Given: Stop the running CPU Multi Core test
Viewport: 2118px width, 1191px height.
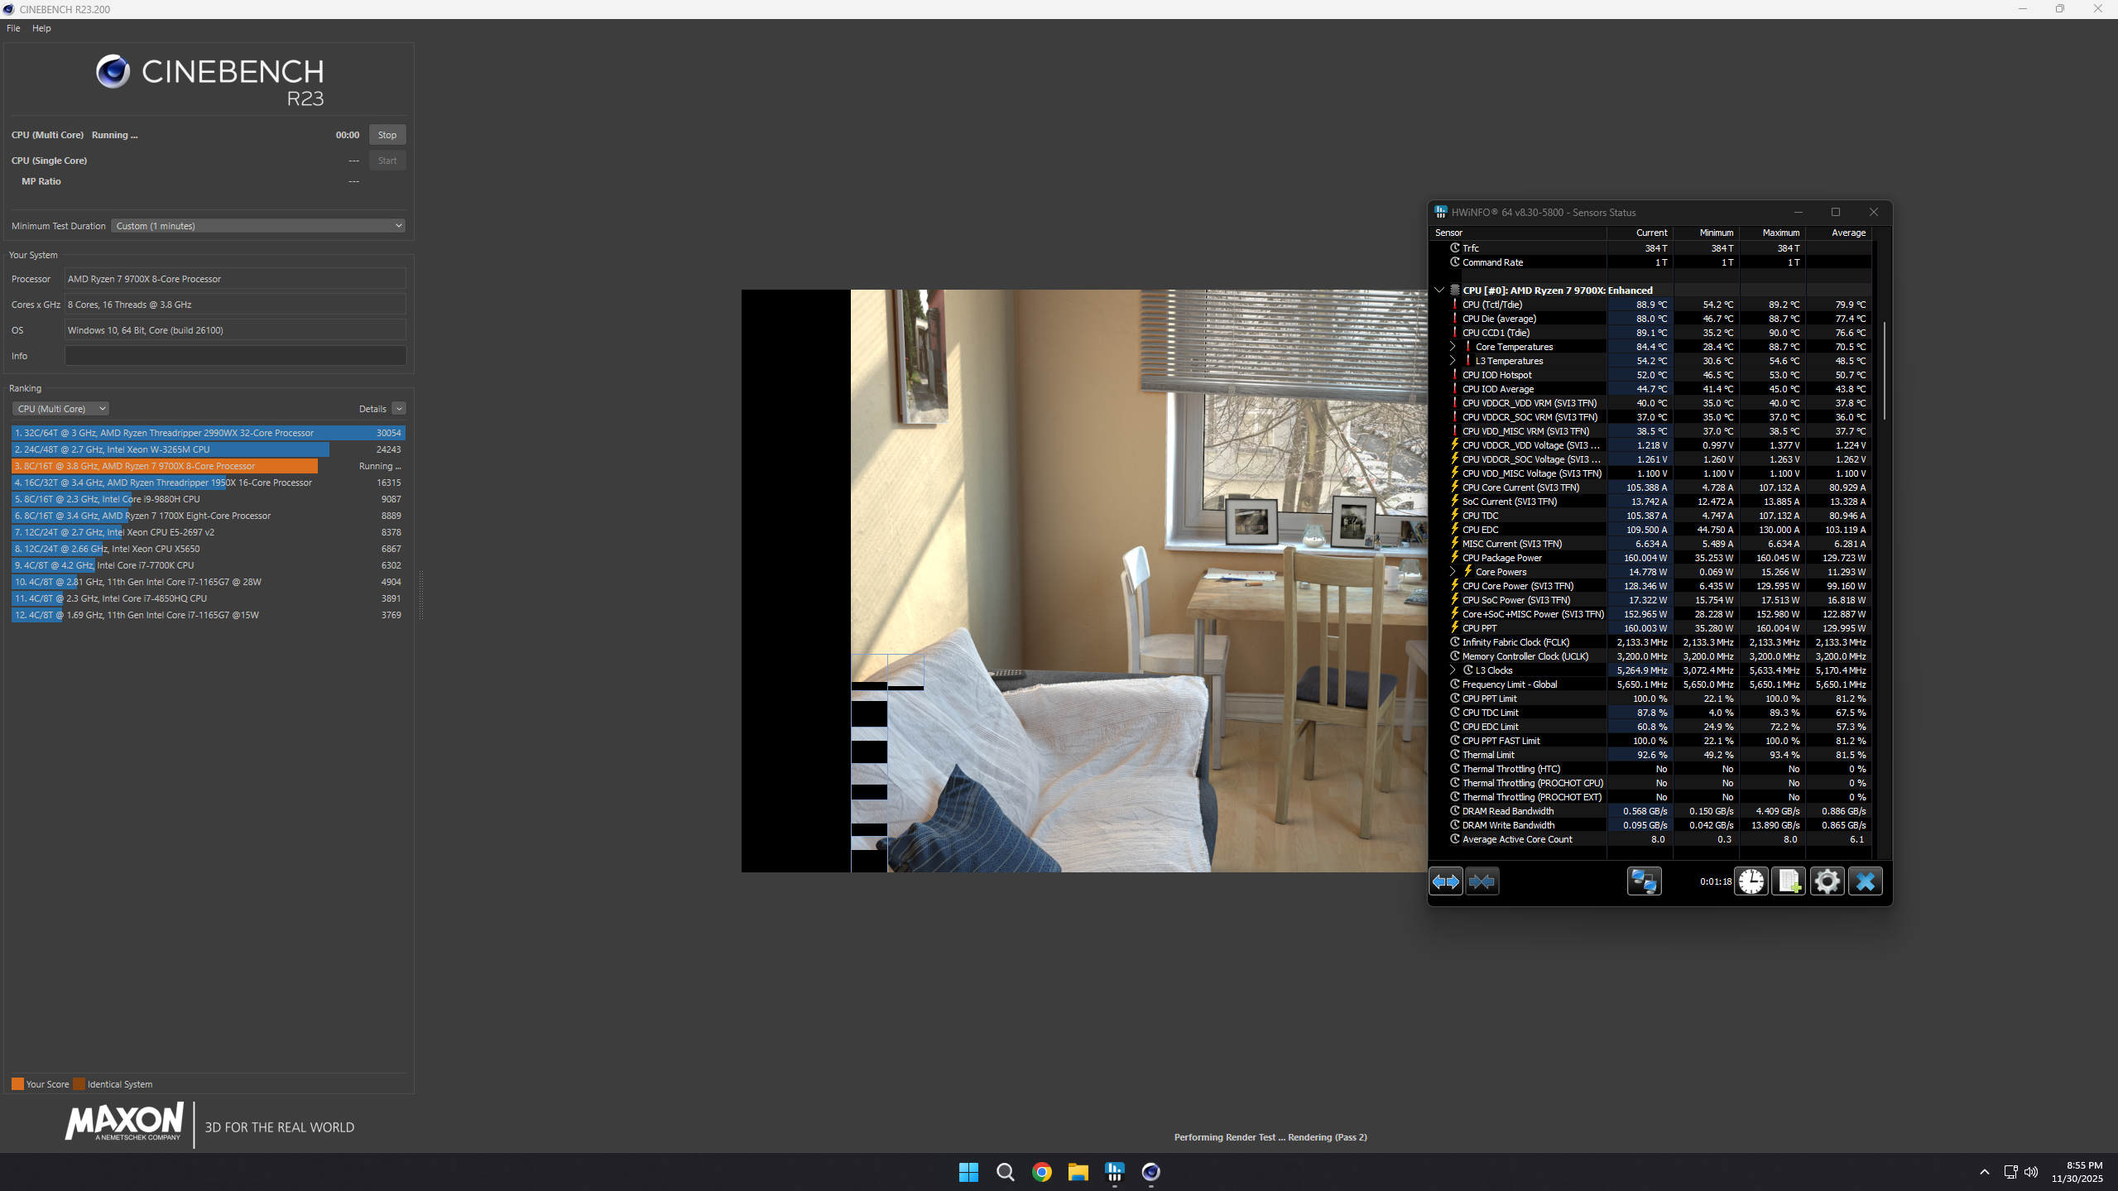Looking at the screenshot, I should (387, 135).
